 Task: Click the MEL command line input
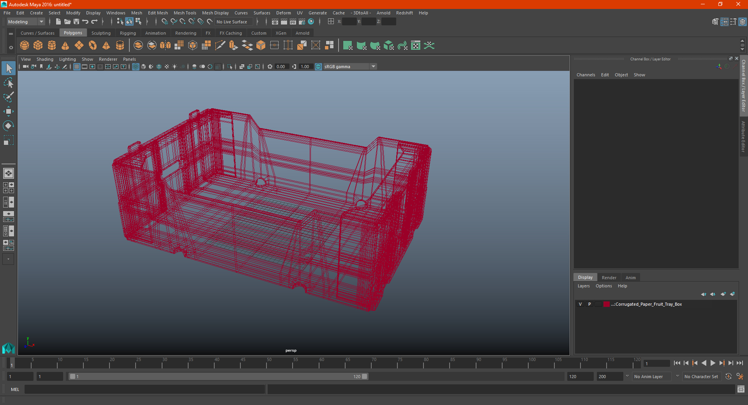(145, 389)
